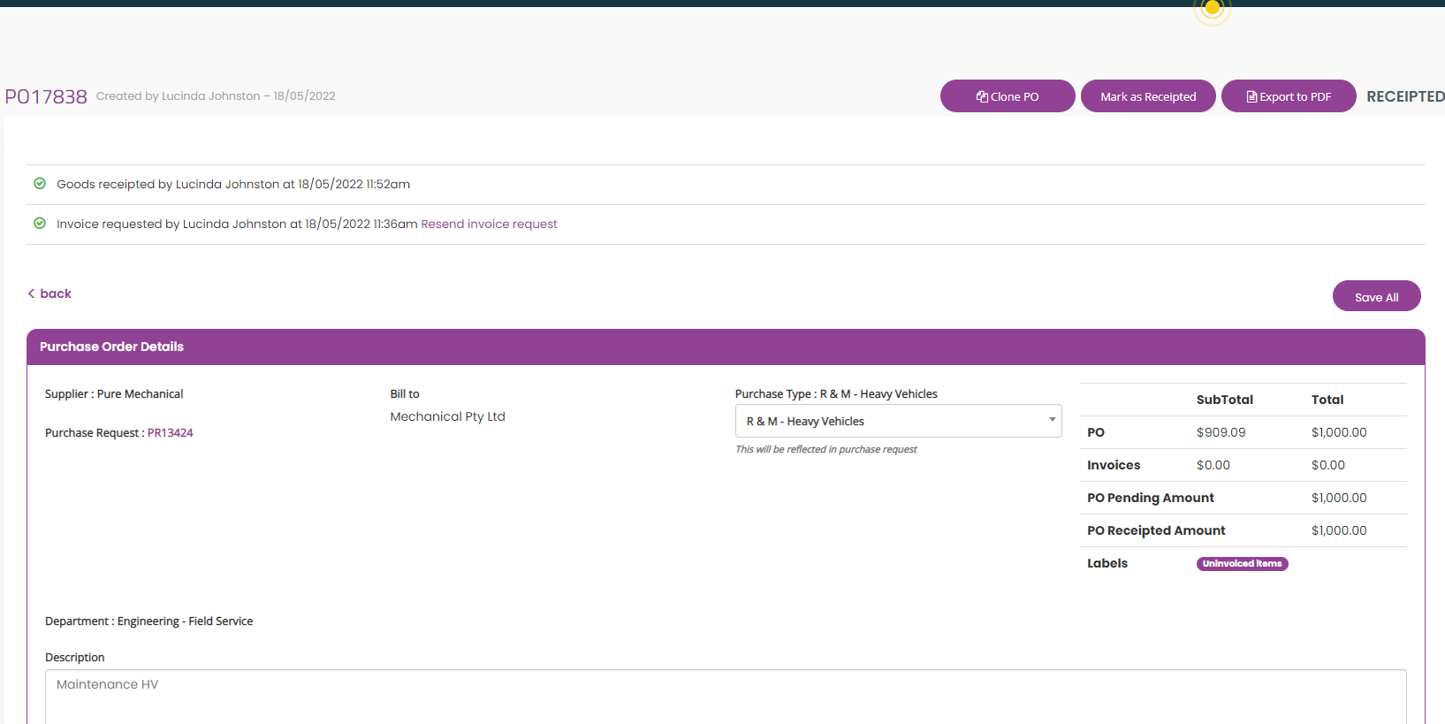The image size is (1445, 724).
Task: Click the 'This will be reflected' hint text
Action: tap(825, 449)
